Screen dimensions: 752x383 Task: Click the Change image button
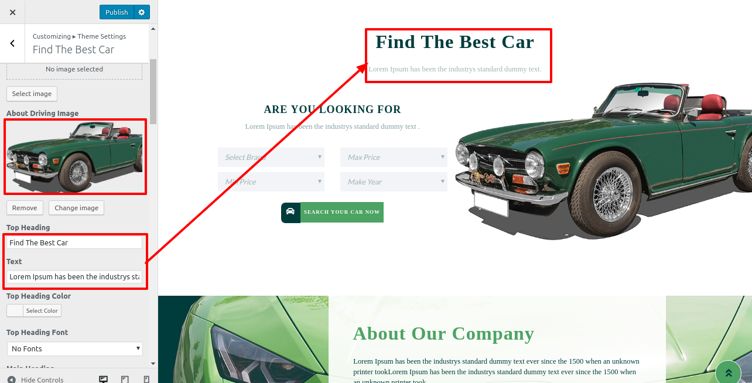77,208
